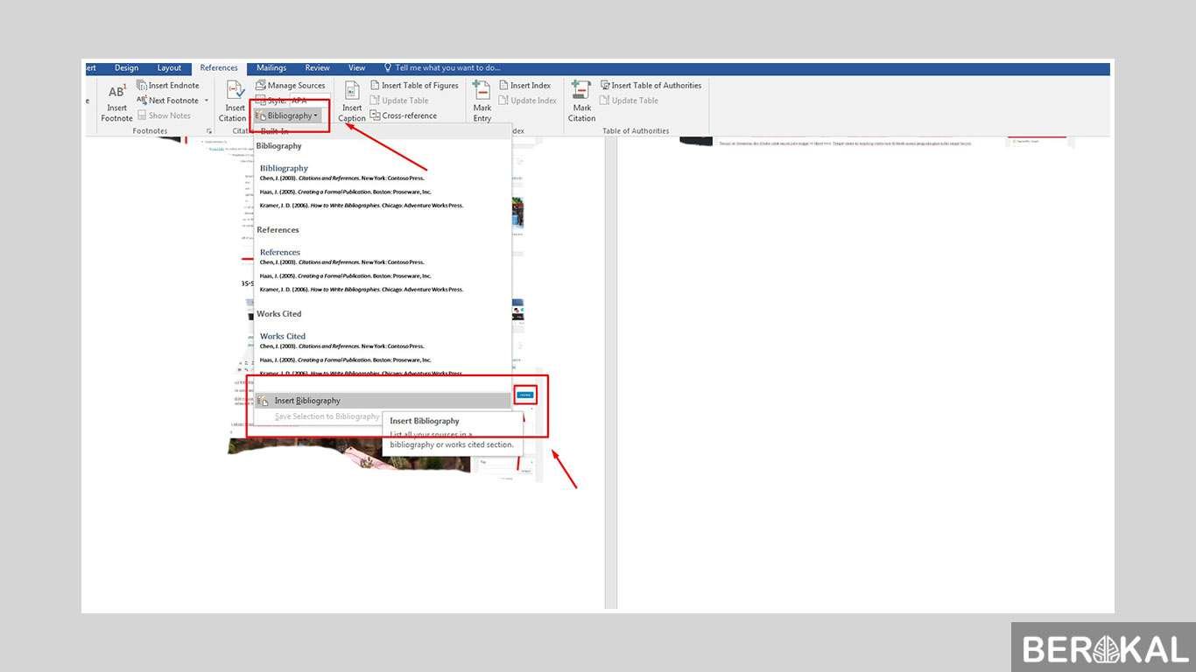Click Cross-reference button
The image size is (1196, 672).
[x=403, y=115]
